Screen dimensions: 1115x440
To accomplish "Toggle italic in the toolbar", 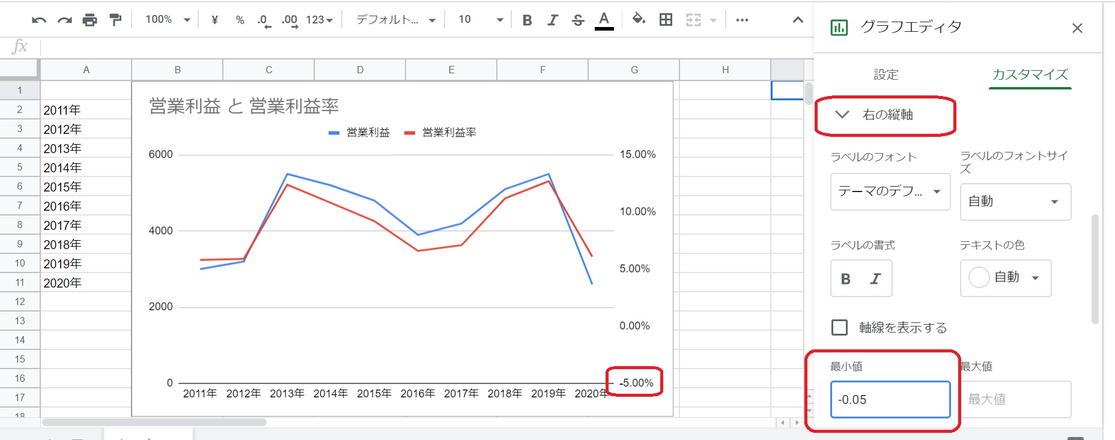I will 553,20.
